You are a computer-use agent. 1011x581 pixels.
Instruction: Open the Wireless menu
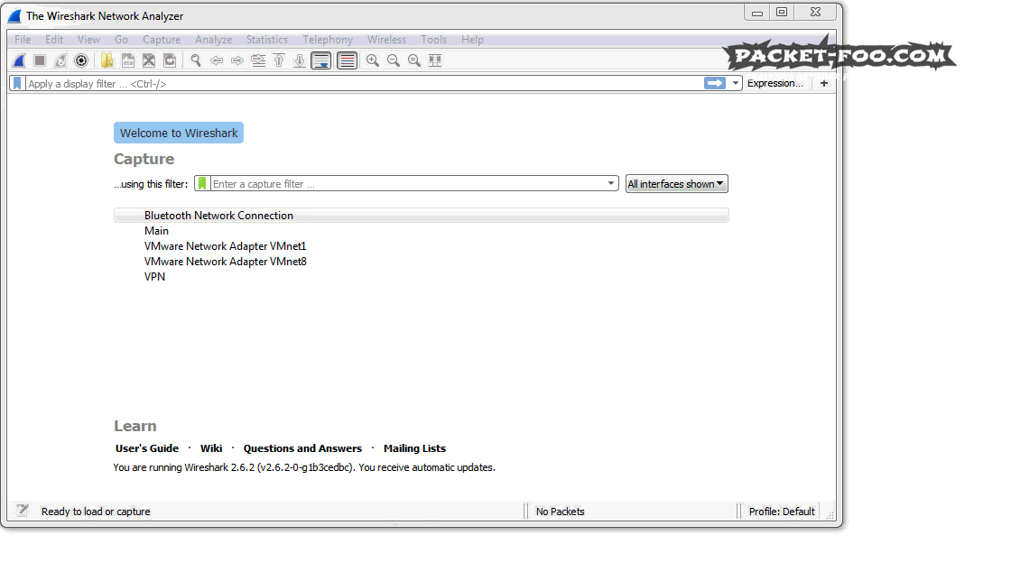[387, 40]
